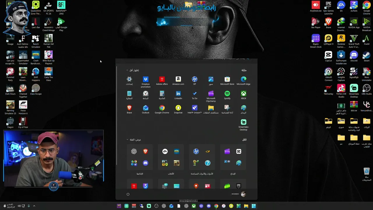Click the Amazon.com pinned shortcut
Viewport: 373px width, 210px height.
(x=178, y=81)
